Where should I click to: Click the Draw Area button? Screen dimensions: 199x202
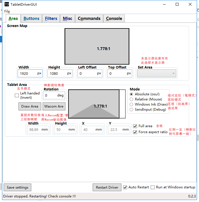[x=30, y=106]
